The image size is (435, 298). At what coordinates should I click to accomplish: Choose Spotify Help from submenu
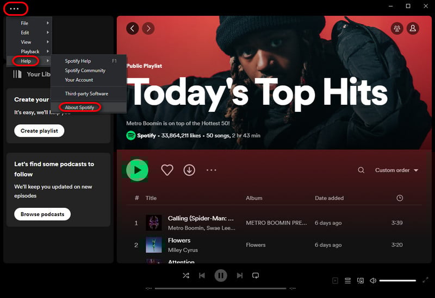point(89,61)
